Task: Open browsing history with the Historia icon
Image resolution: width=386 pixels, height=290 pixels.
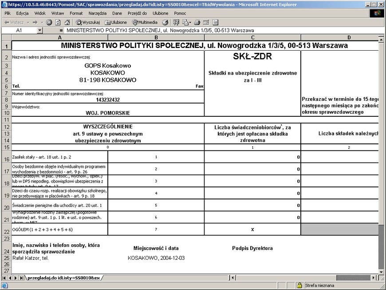Action: pos(165,22)
